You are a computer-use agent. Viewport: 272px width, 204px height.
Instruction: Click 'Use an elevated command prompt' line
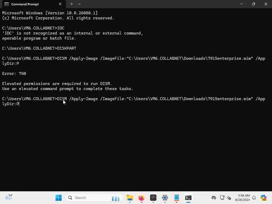(x=68, y=89)
